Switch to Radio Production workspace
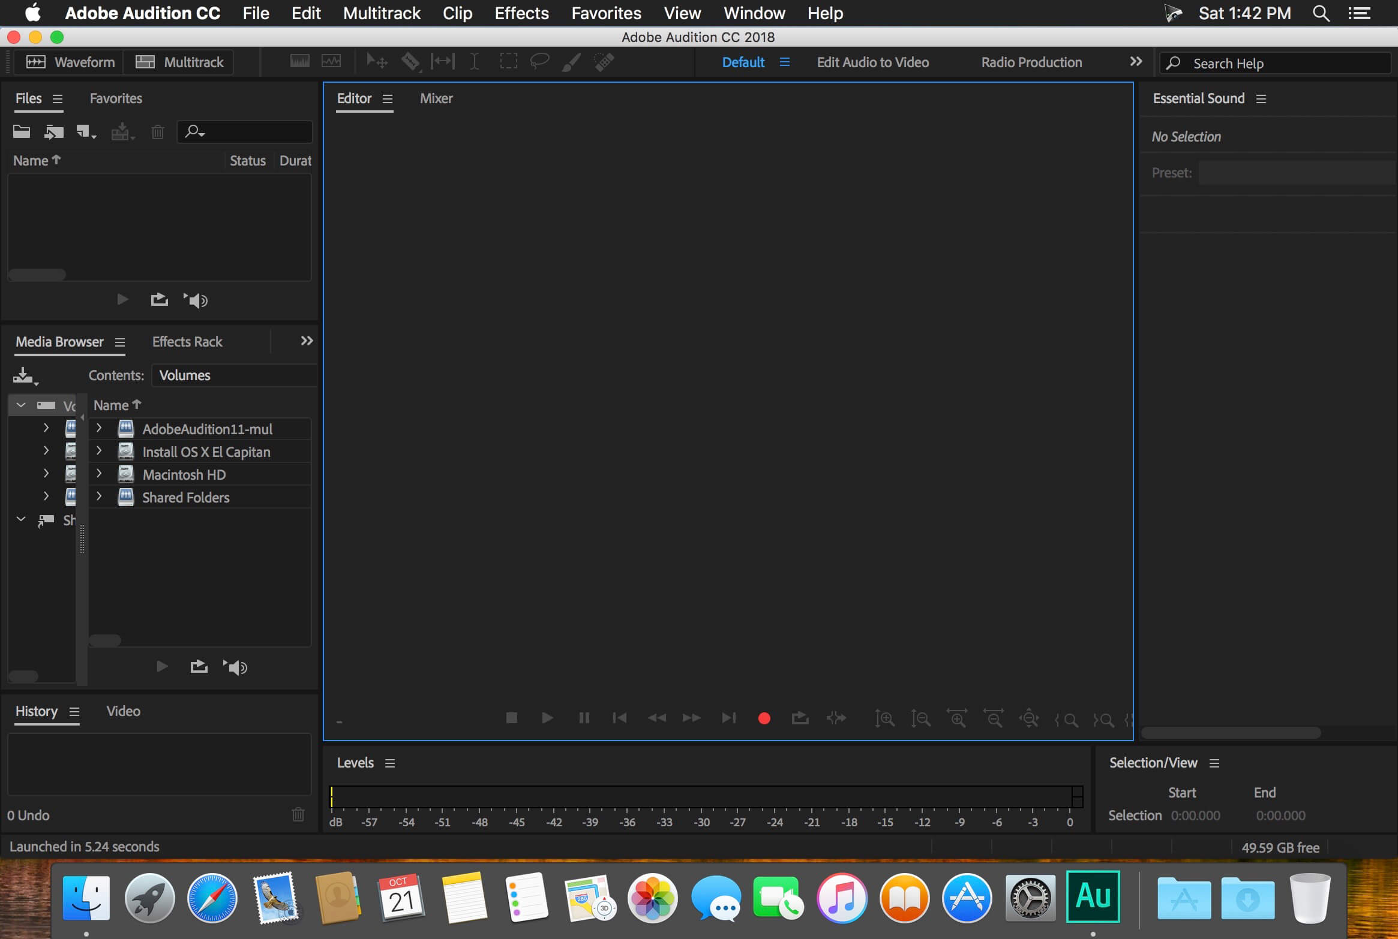The image size is (1398, 939). point(1031,62)
